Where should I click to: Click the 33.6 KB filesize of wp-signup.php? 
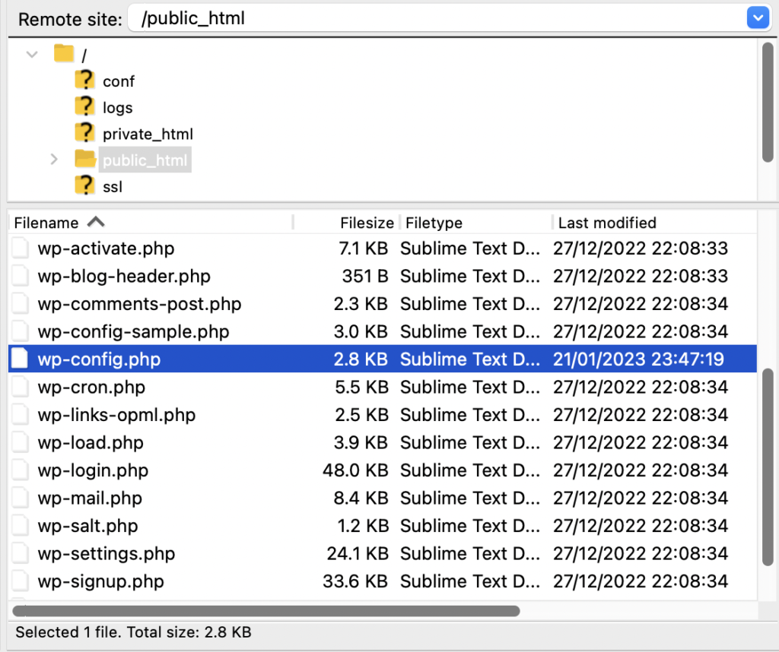click(x=355, y=581)
